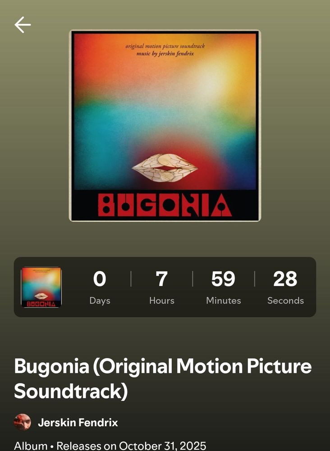Tap the small Bugonia countdown thumbnail
Viewport: 330px width, 451px height.
(41, 287)
